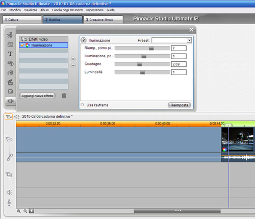This screenshot has height=219, width=255.
Task: Click the music track treble clef icon
Action: 9,203
